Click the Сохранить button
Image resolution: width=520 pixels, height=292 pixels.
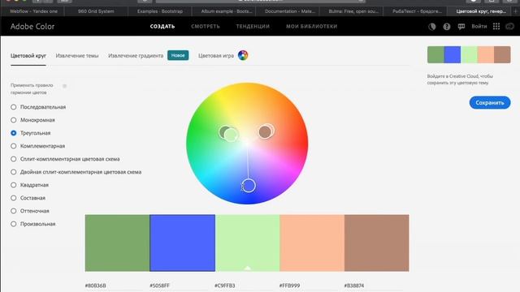coord(490,103)
